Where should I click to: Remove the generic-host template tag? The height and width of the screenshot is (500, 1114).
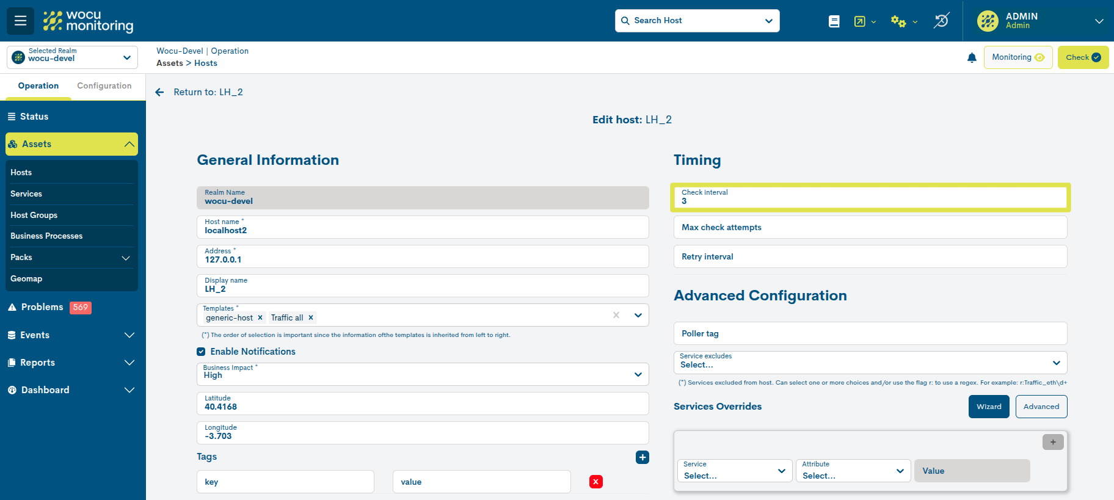coord(260,318)
